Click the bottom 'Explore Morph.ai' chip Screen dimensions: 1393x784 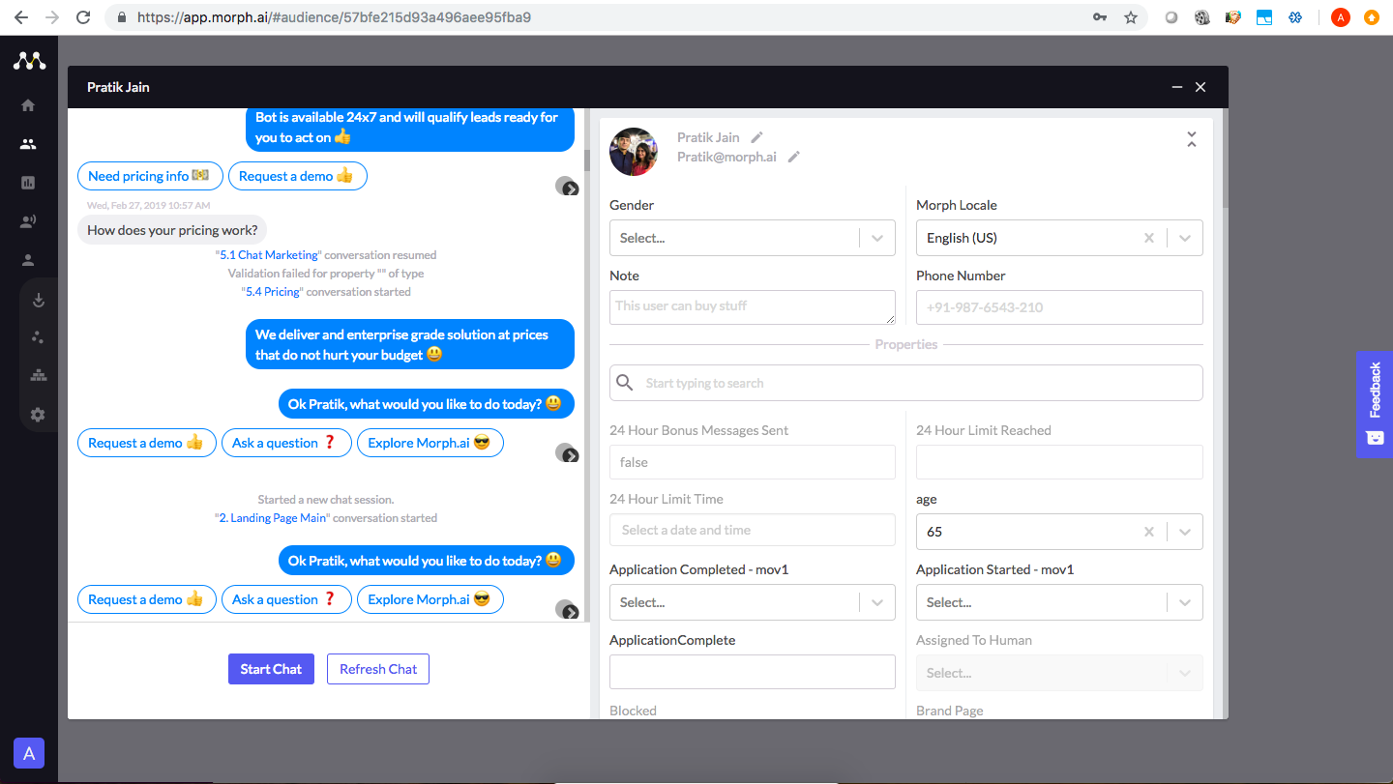point(430,599)
